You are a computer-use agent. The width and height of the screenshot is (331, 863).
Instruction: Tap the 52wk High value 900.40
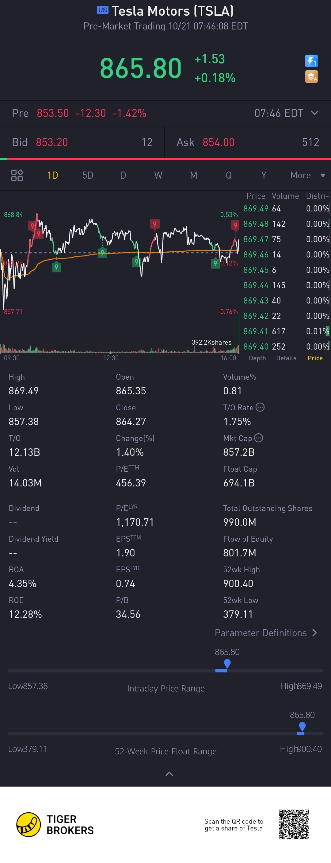238,583
